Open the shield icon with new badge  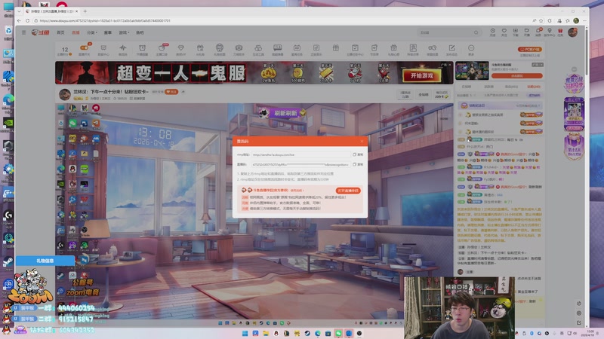coord(162,50)
